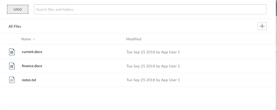Viewport: 277px width, 110px height.
Task: Open the file named finance.docx
Action: 32,66
